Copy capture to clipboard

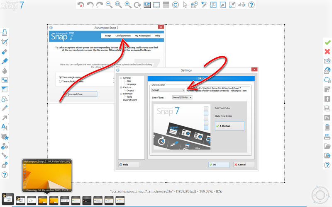pyautogui.click(x=327, y=127)
